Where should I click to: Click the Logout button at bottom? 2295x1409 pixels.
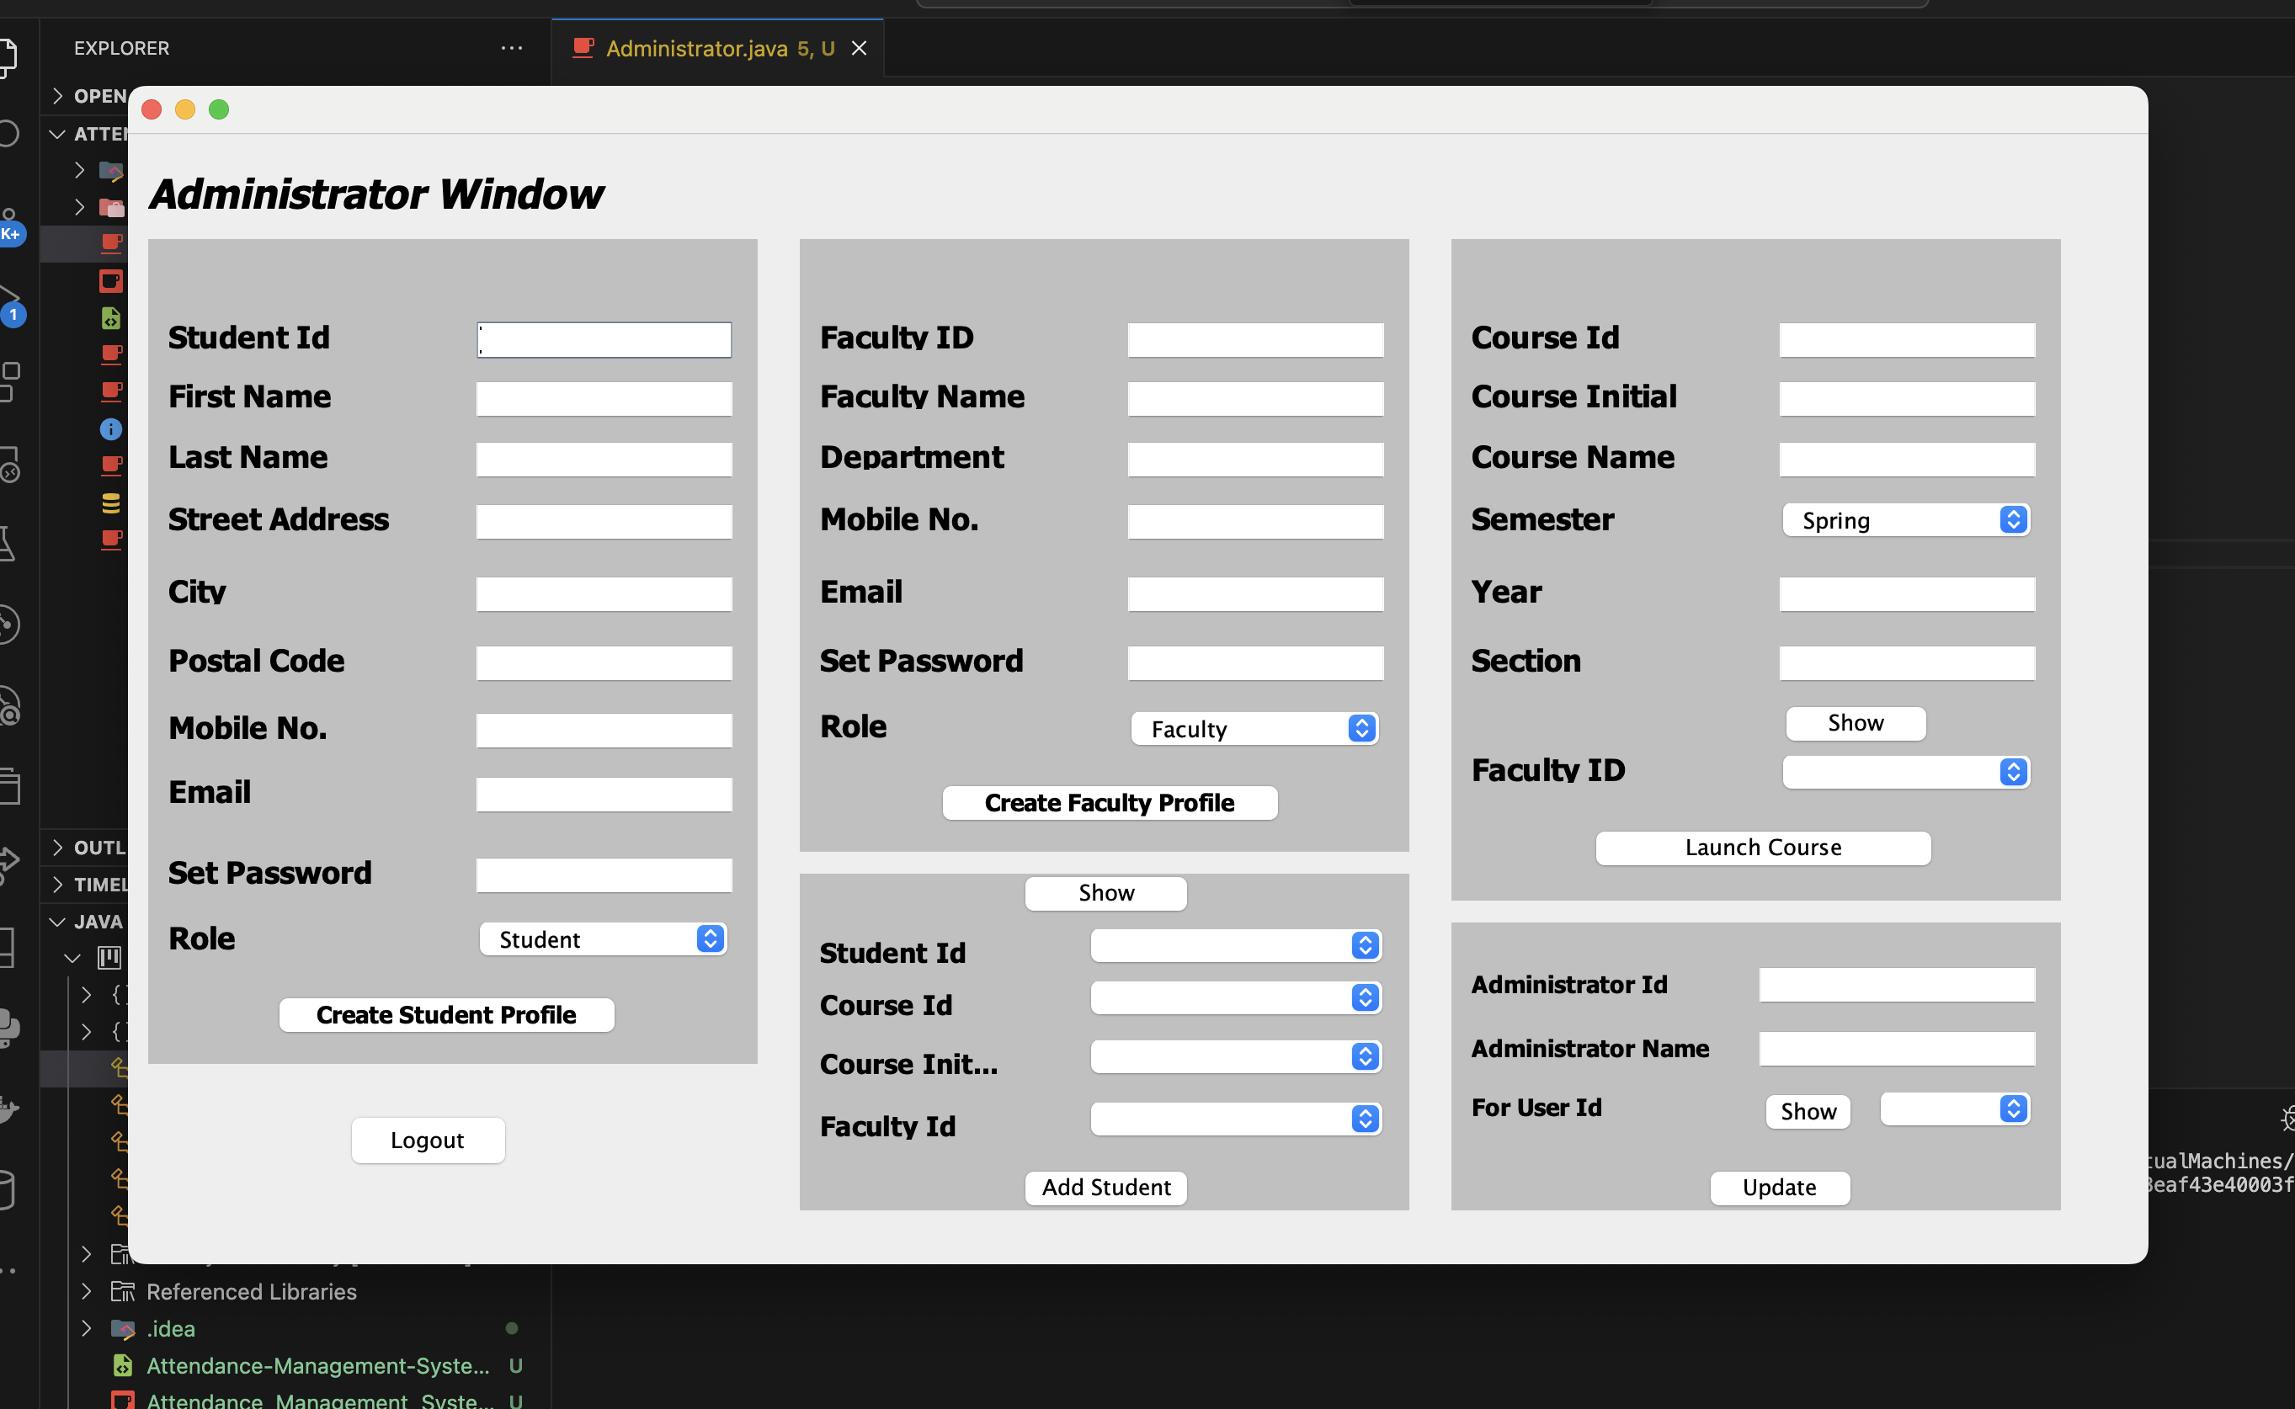click(426, 1140)
